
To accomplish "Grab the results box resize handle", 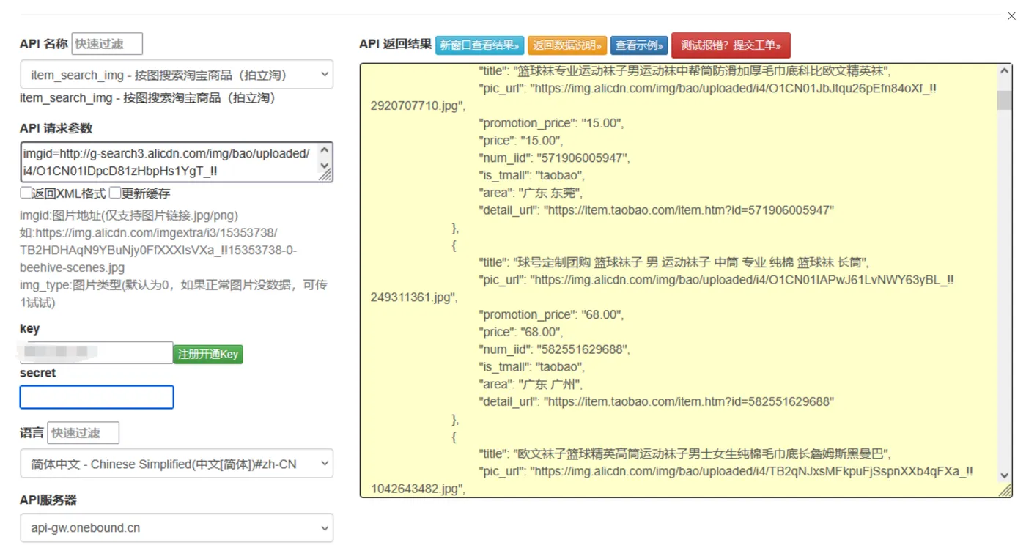I will (x=1005, y=490).
